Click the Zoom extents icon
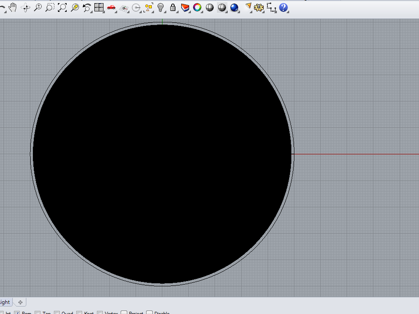This screenshot has width=419, height=314. (x=62, y=7)
